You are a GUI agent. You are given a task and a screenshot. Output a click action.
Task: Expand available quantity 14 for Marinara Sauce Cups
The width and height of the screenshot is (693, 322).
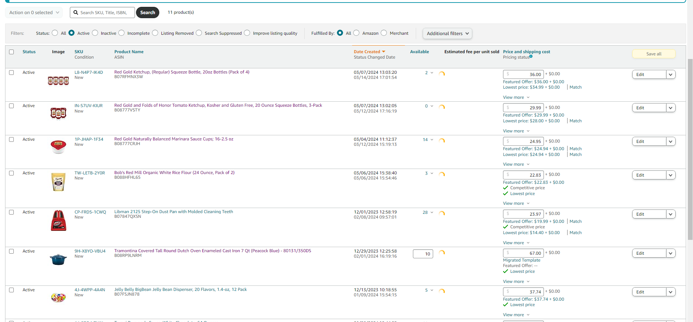432,140
